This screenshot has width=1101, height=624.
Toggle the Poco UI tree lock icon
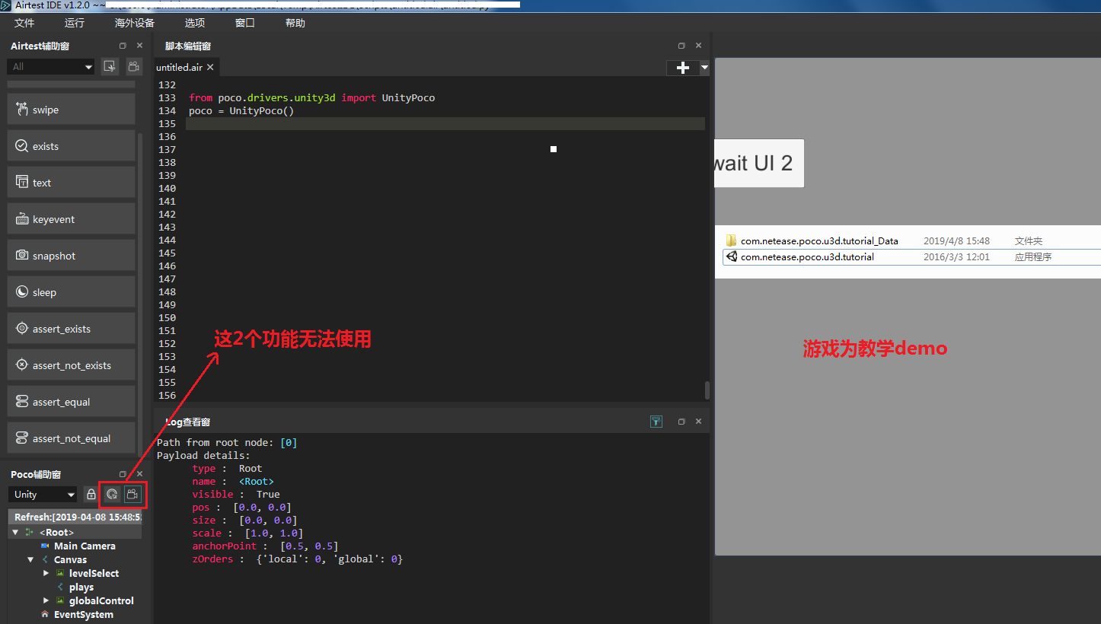click(91, 494)
